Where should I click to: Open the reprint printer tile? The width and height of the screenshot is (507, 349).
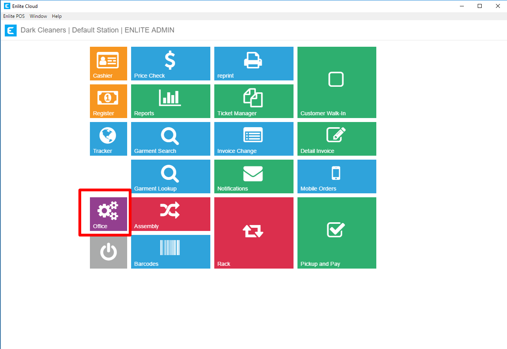254,63
